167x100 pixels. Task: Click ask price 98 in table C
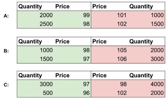pyautogui.click(x=123, y=84)
